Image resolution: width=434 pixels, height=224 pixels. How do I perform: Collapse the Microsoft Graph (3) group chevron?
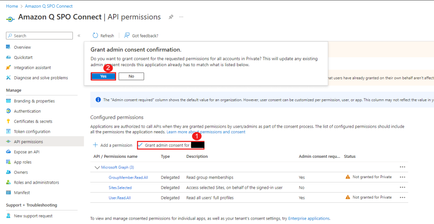click(x=97, y=168)
